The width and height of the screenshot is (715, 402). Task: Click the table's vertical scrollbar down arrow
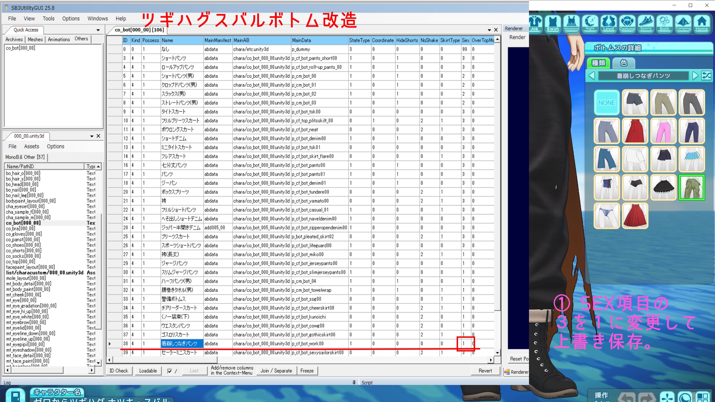[x=497, y=353]
